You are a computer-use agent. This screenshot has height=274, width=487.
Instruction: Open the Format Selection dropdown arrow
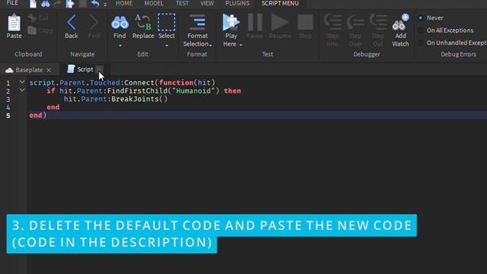(x=211, y=46)
